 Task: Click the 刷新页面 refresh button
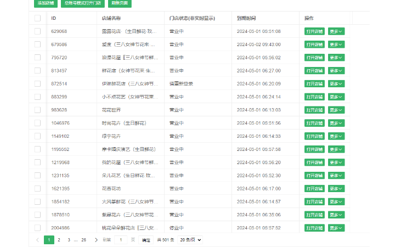click(119, 3)
